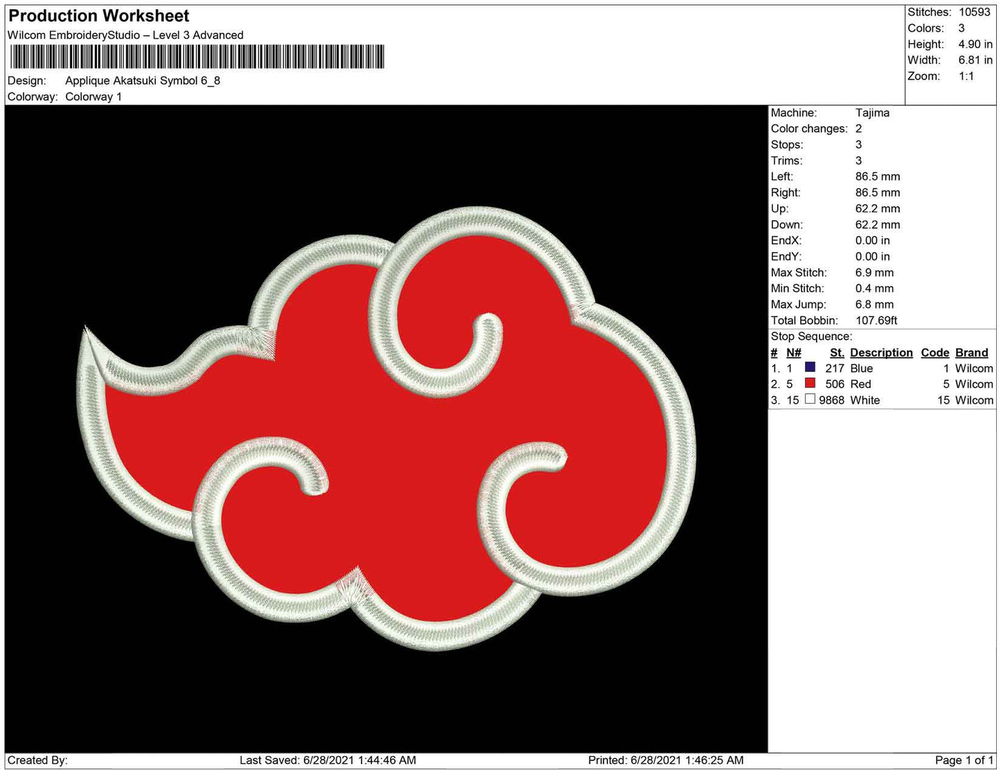Select the "Red" description text
This screenshot has height=770, width=1001.
pos(860,384)
